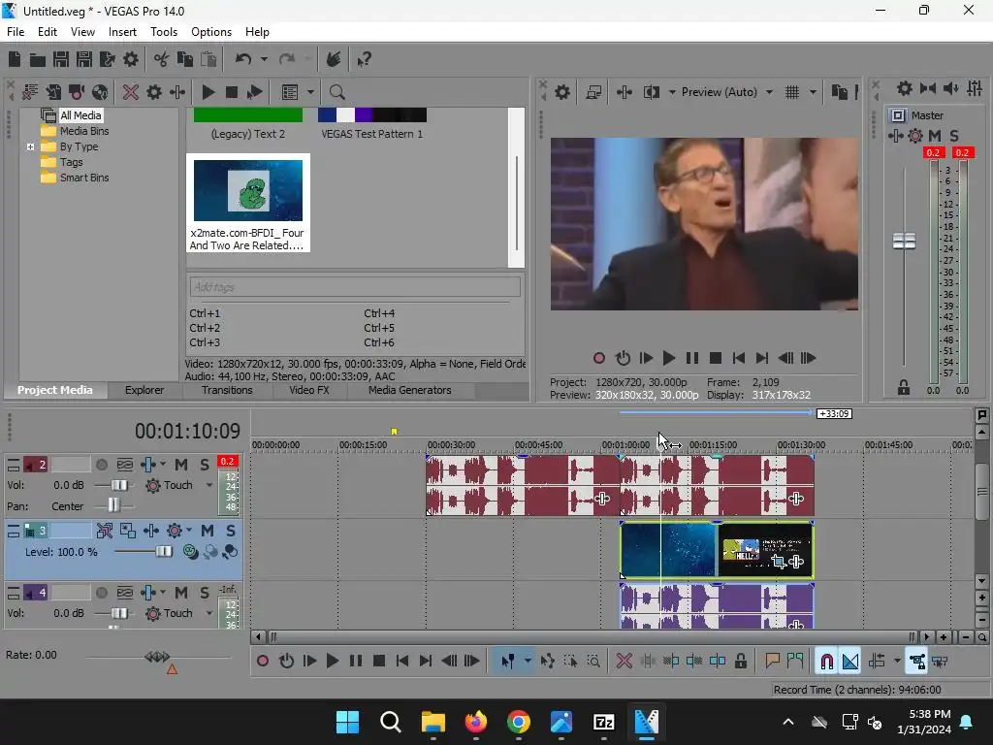Viewport: 993px width, 745px height.
Task: Click Copy Snapshot icon in preview toolbar
Action: point(839,92)
